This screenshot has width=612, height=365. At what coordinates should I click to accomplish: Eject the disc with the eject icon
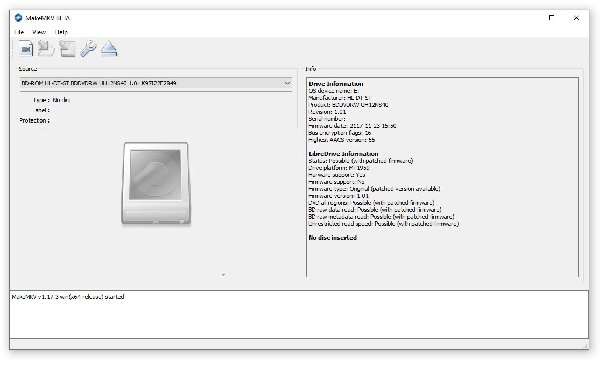[109, 49]
